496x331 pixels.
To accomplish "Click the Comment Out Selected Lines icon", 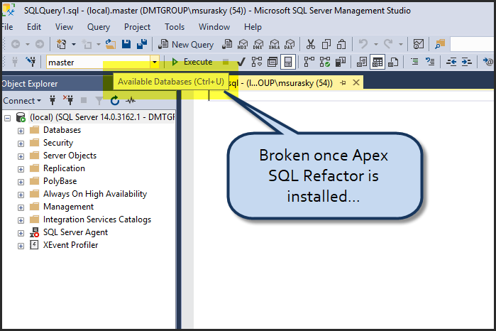I will coord(414,62).
